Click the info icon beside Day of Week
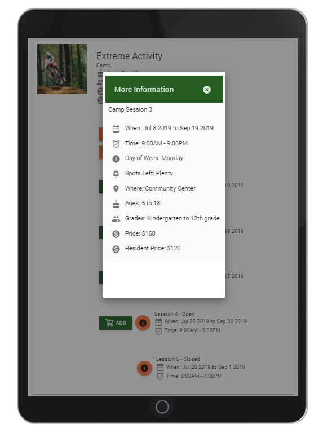The width and height of the screenshot is (319, 437). click(116, 158)
